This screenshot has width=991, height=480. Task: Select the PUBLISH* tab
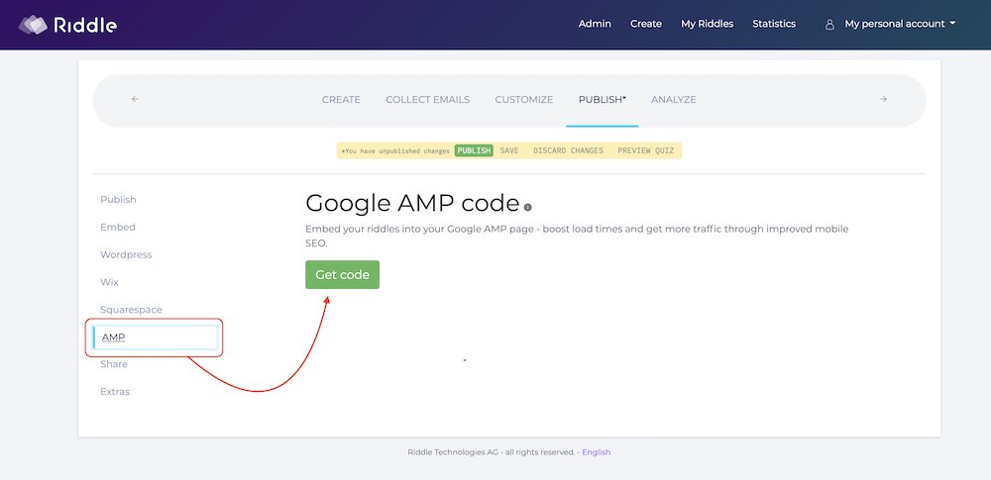pos(603,100)
